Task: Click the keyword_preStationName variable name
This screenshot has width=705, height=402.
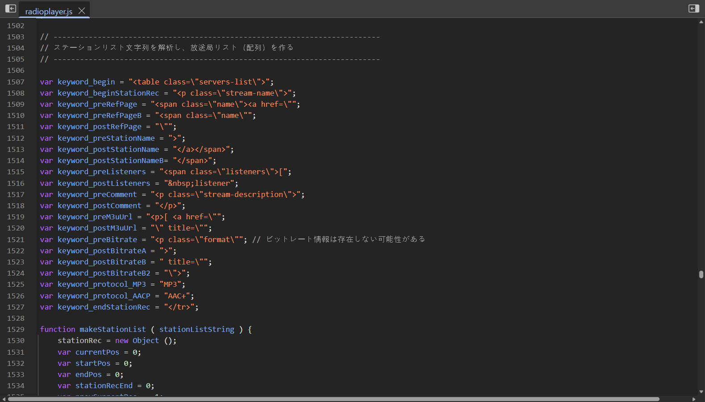Action: (106, 138)
